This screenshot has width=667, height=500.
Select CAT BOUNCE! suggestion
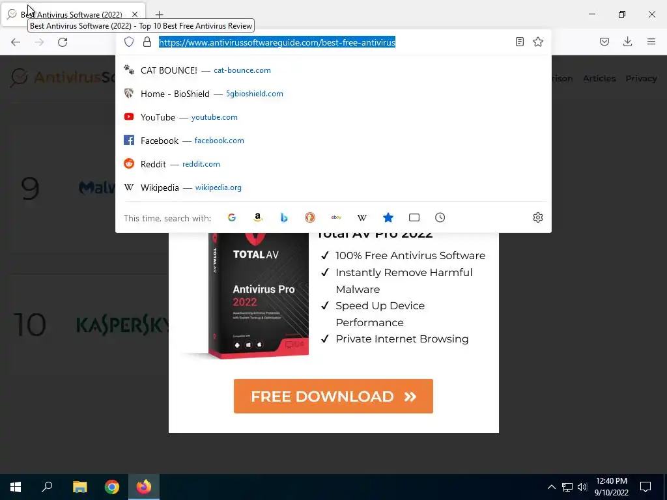333,70
